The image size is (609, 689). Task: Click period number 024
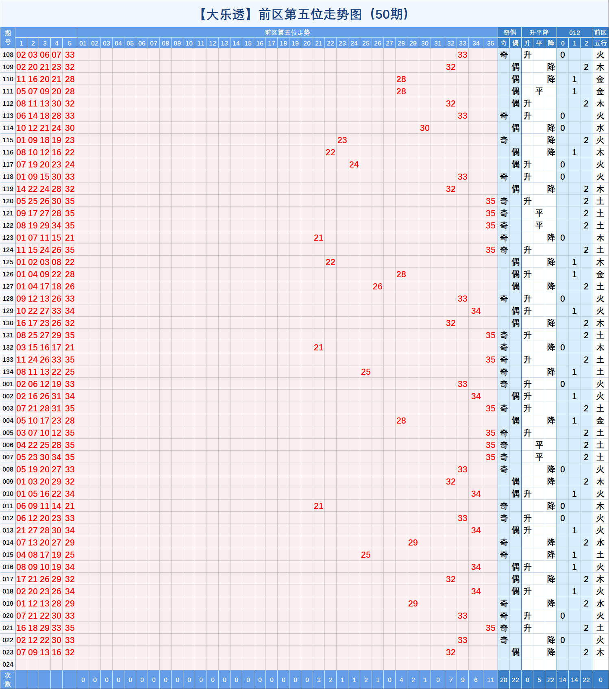tap(8, 664)
